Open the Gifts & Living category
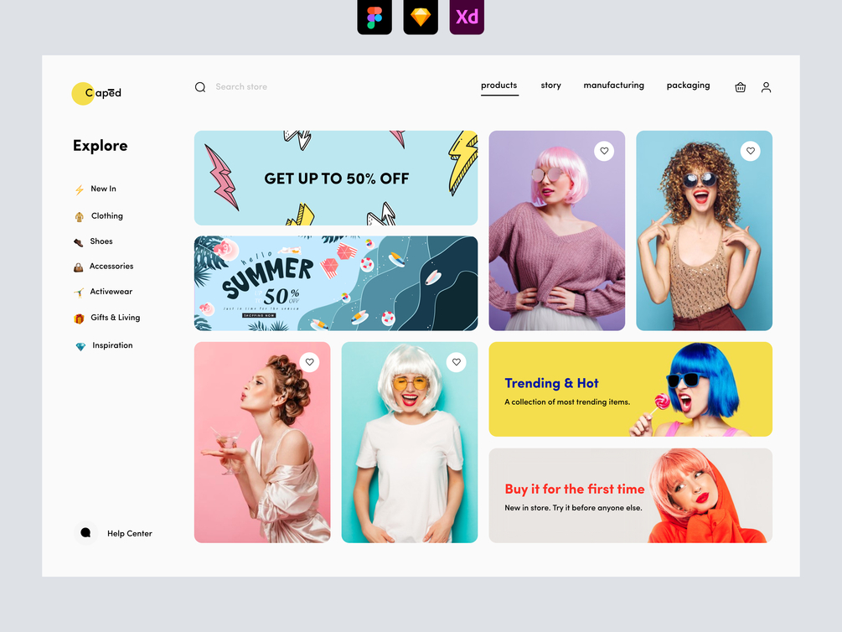 (107, 318)
